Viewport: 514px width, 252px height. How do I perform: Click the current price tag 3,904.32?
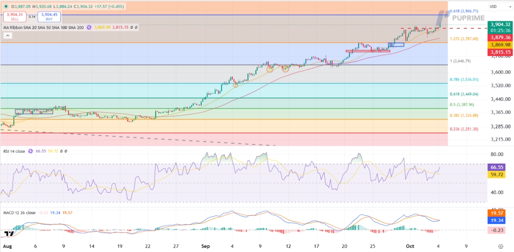coord(499,24)
